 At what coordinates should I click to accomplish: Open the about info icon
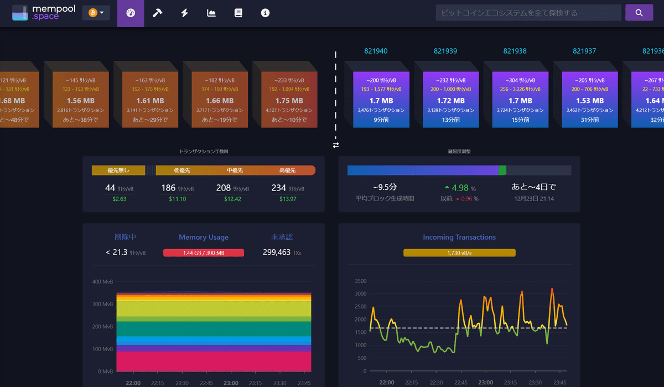(265, 13)
